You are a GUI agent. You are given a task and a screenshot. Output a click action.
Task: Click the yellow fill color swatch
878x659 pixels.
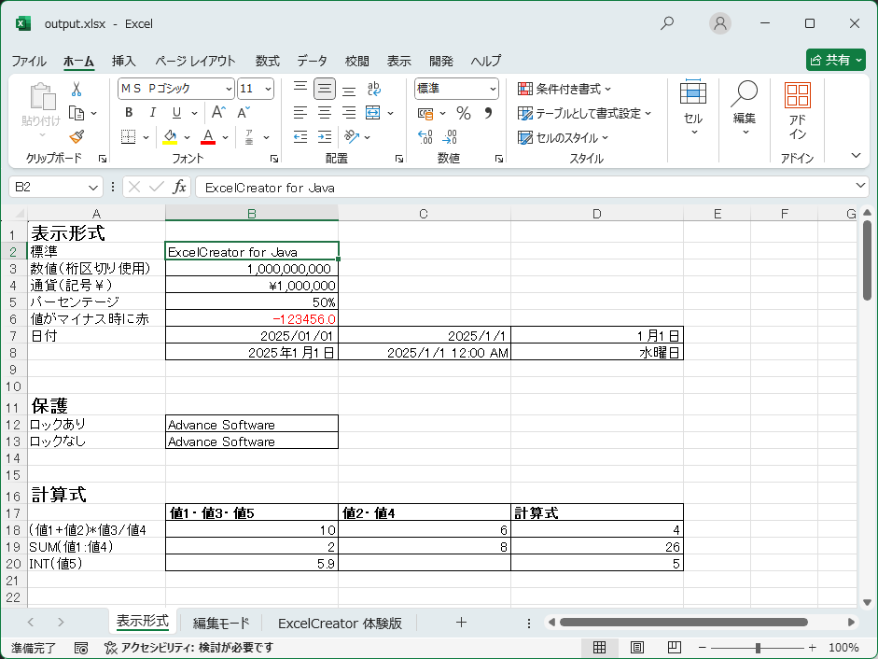pyautogui.click(x=170, y=142)
